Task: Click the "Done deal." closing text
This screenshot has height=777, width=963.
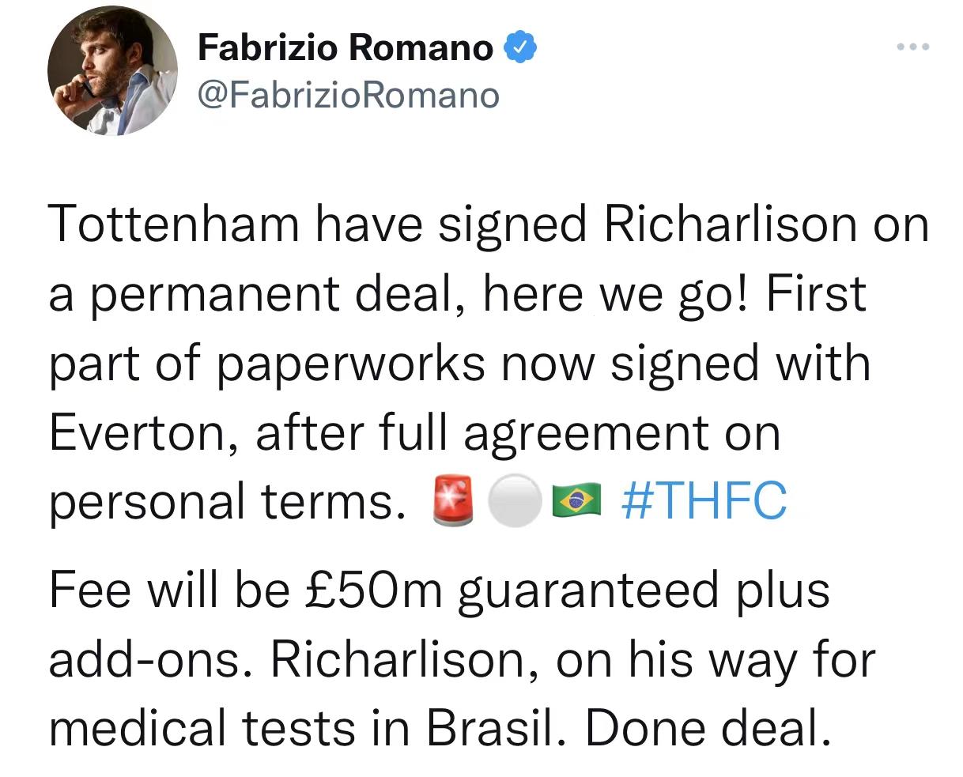Action: [708, 727]
